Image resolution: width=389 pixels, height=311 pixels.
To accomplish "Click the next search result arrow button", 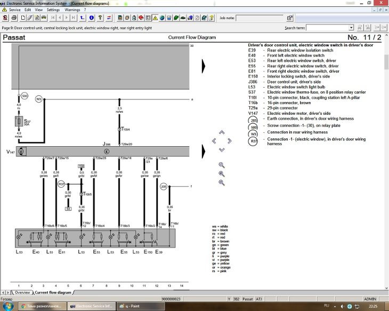I will coord(384,28).
